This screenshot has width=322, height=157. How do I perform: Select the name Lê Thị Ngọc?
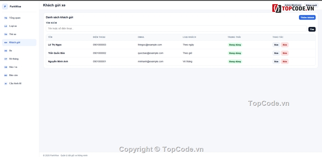(55, 45)
